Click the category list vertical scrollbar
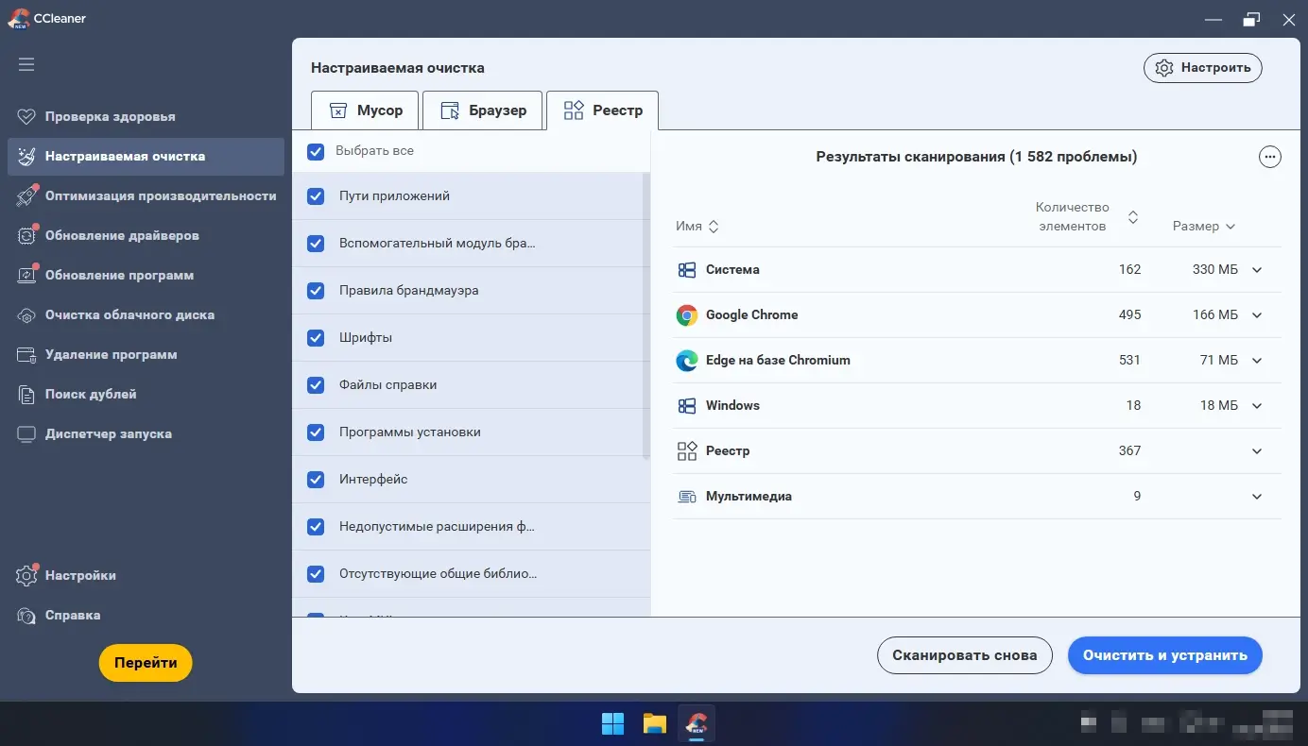Viewport: 1308px width, 746px height. 646,315
